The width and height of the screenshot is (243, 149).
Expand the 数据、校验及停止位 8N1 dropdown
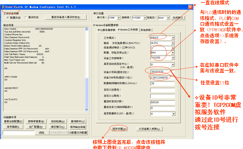(x=173, y=53)
